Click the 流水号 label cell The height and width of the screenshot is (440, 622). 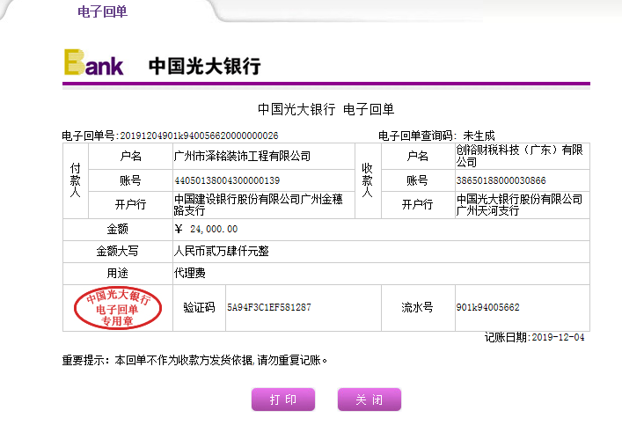click(x=417, y=307)
